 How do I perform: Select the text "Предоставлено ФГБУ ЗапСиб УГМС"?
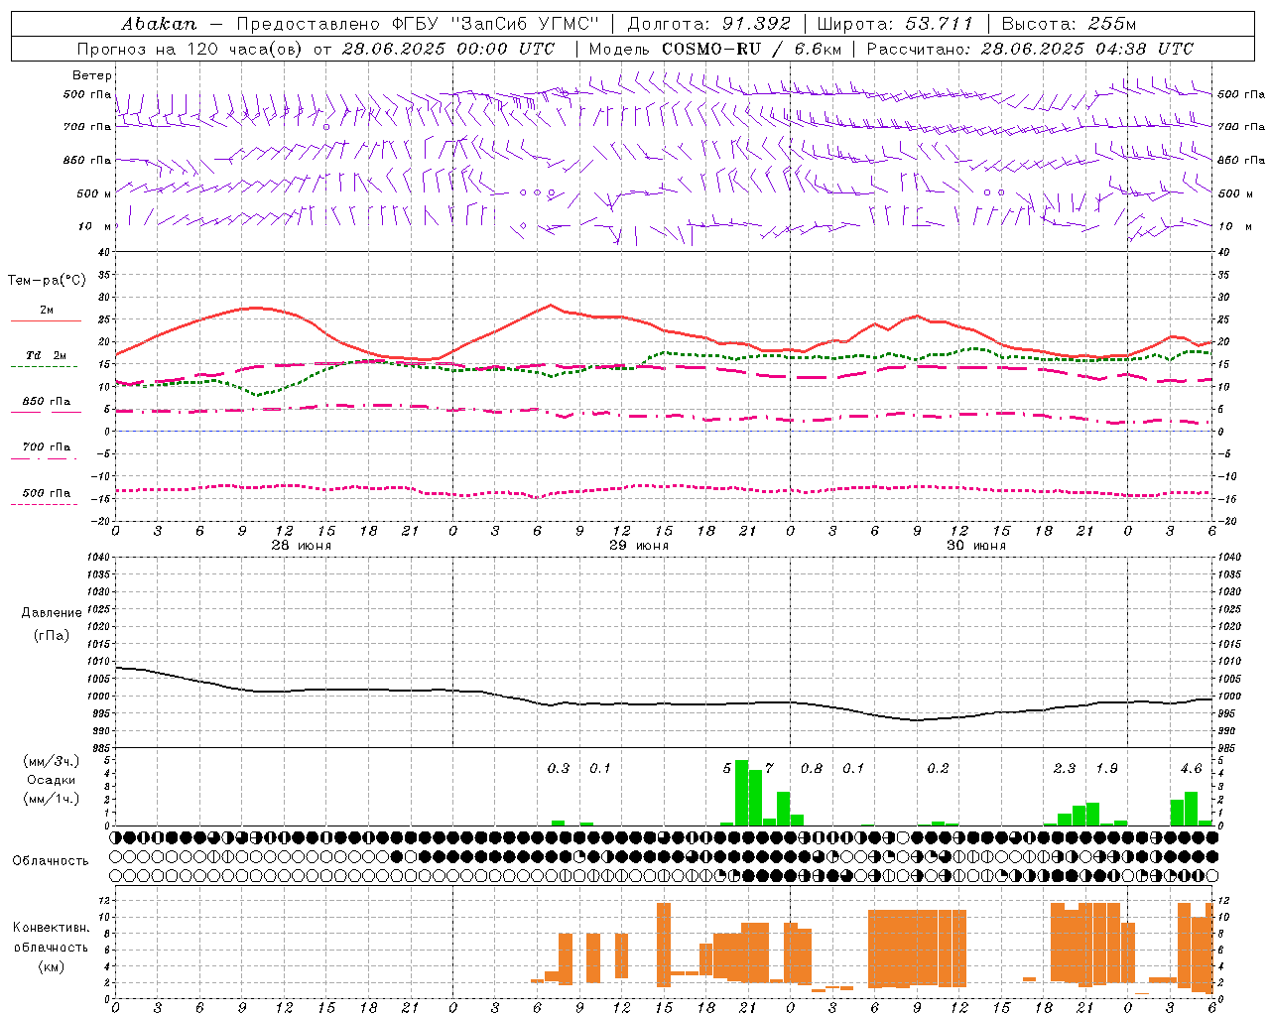[x=418, y=23]
